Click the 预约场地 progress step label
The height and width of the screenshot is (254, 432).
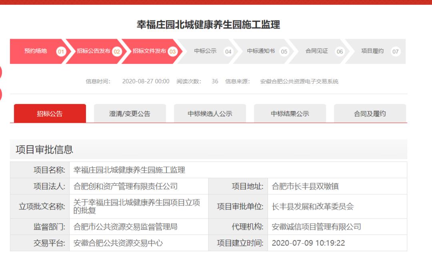[36, 51]
